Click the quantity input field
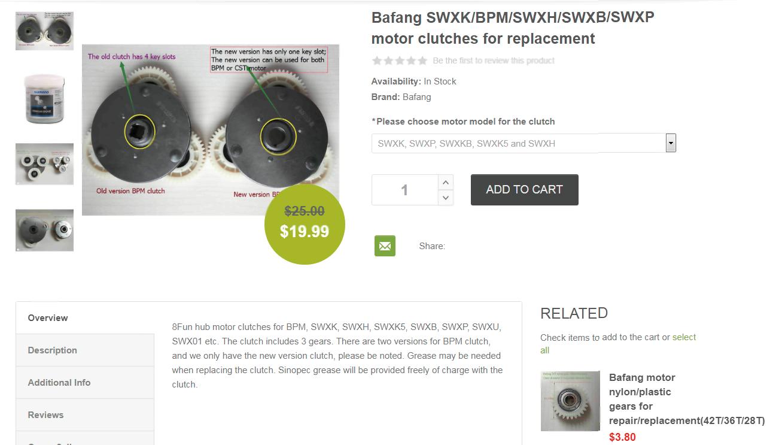The image size is (773, 445). 404,190
